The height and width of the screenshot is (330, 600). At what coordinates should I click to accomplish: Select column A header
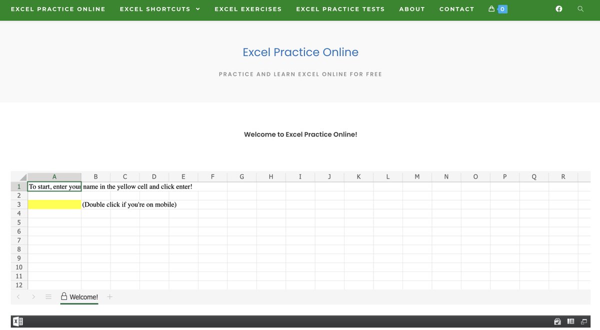(54, 176)
